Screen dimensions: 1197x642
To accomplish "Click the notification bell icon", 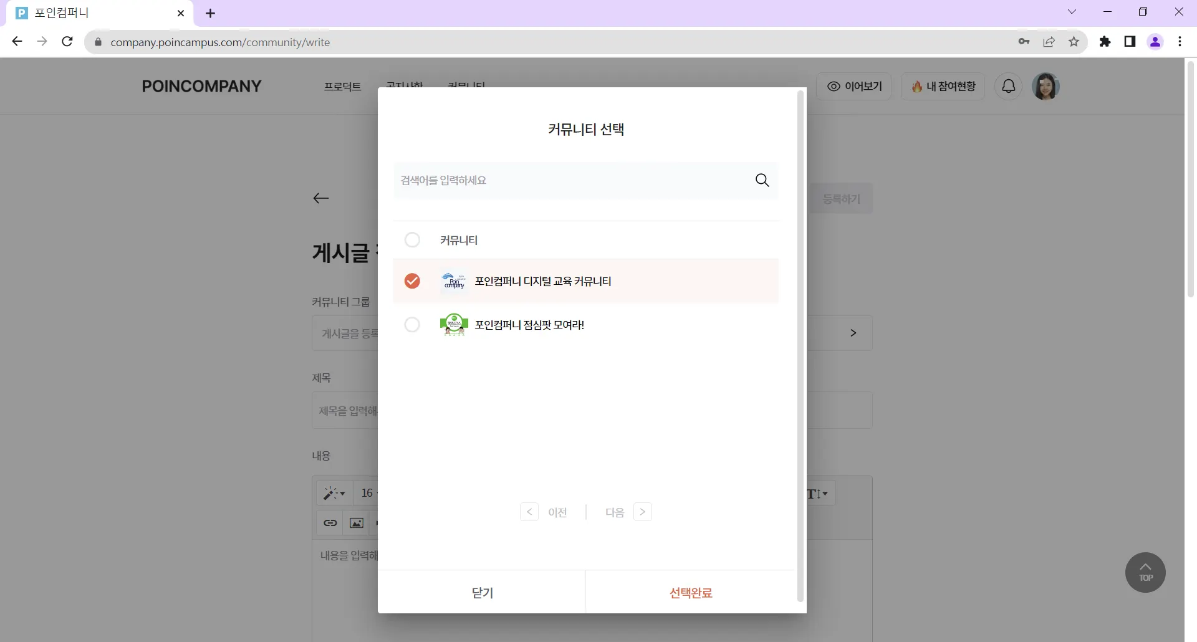I will click(x=1008, y=86).
